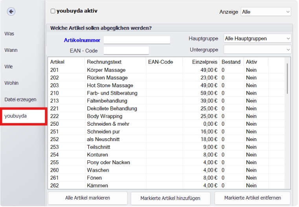Focus the Artikelnummer input field
The height and width of the screenshot is (207, 299).
point(137,40)
